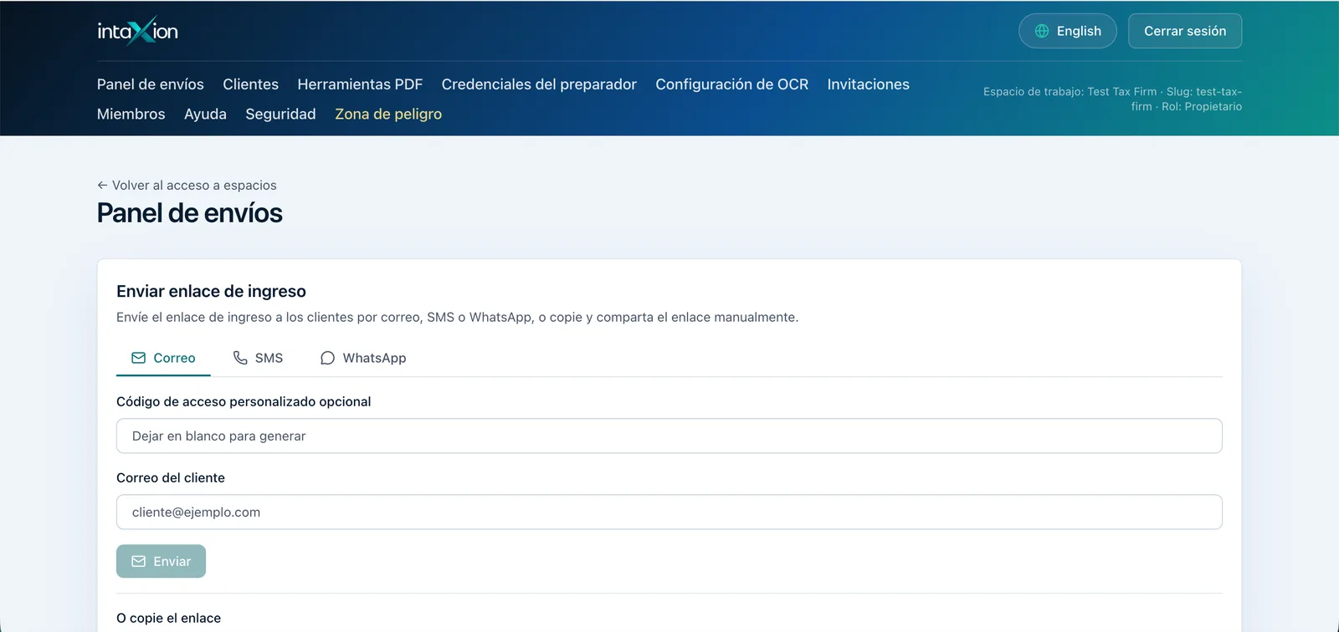1339x632 pixels.
Task: Open the Ayuda page
Action: (206, 115)
